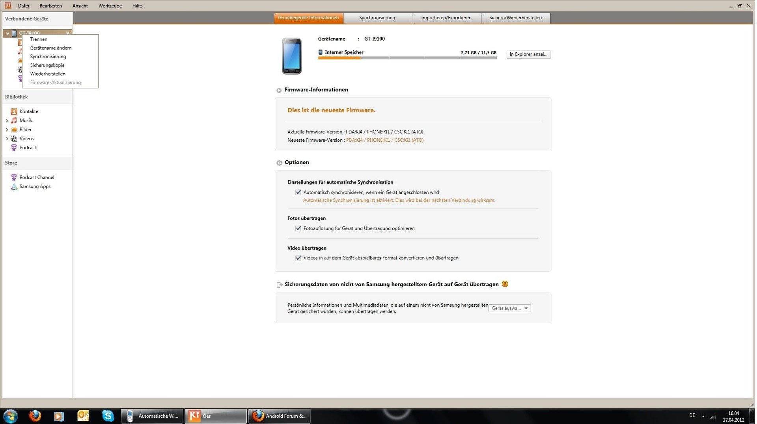Open the Ansicht menu

[80, 6]
